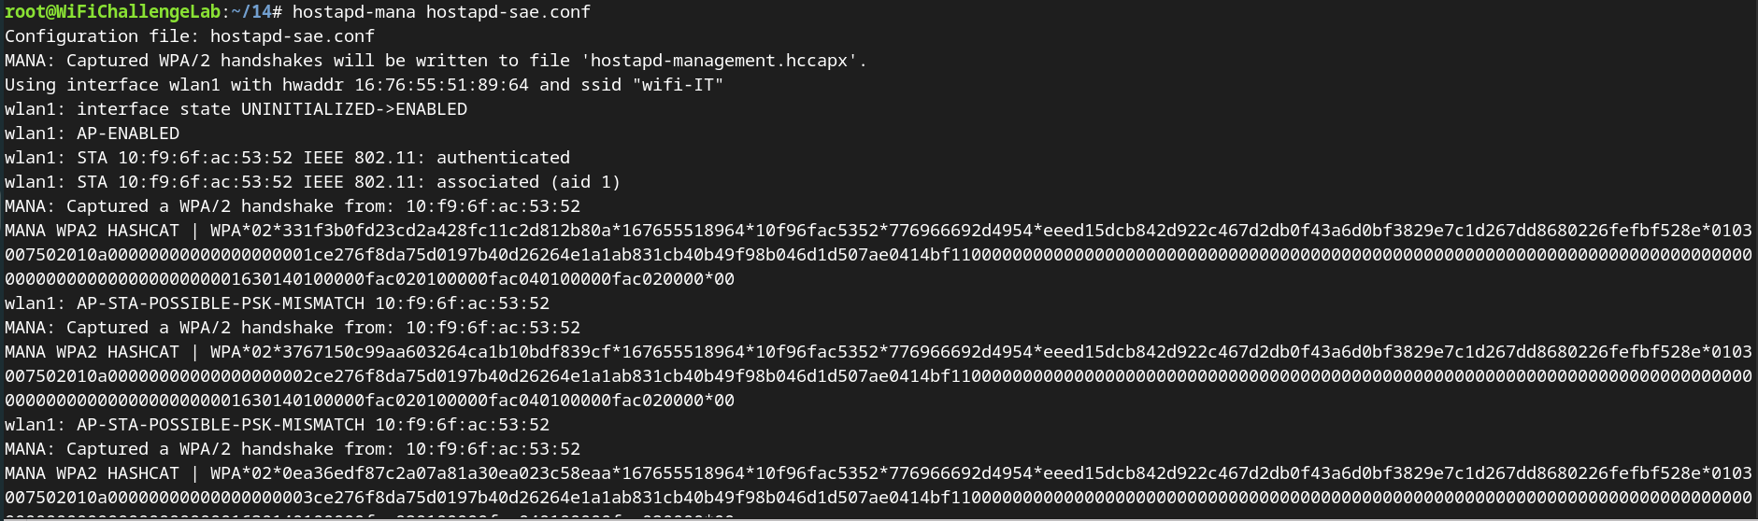Viewport: 1758px width, 521px height.
Task: Click the second AP-STA-POSSIBLE-PSK-MISMATCH text
Action: 220,425
